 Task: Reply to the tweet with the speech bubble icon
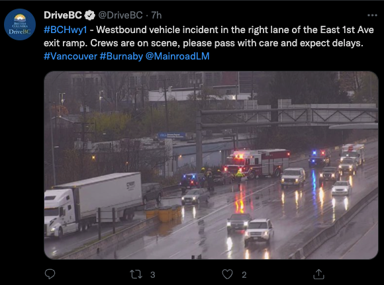(x=50, y=274)
